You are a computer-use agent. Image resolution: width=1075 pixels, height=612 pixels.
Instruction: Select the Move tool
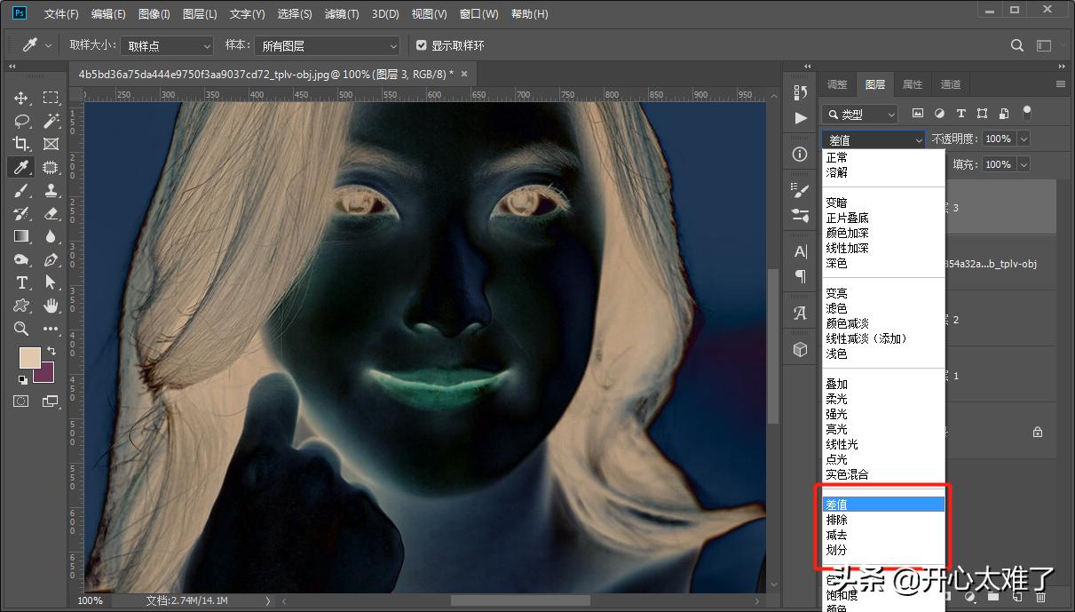(x=21, y=98)
